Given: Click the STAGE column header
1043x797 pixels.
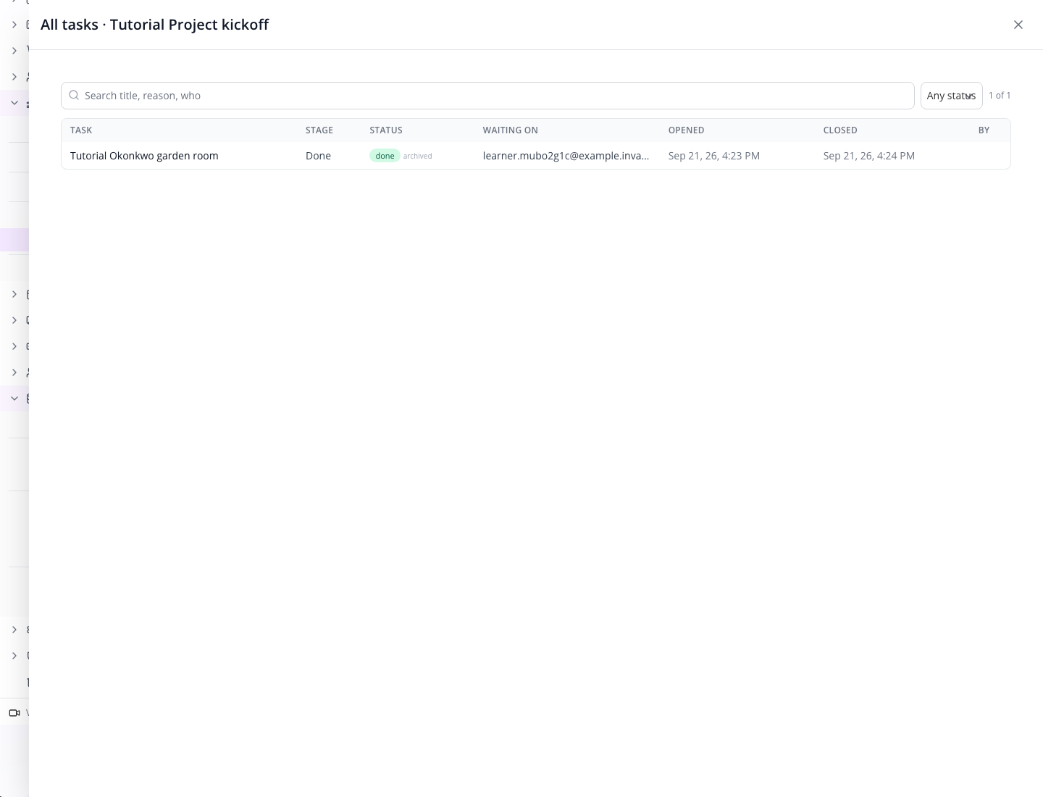Looking at the screenshot, I should coord(319,130).
